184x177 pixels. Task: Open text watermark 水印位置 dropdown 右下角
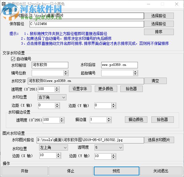(52, 97)
